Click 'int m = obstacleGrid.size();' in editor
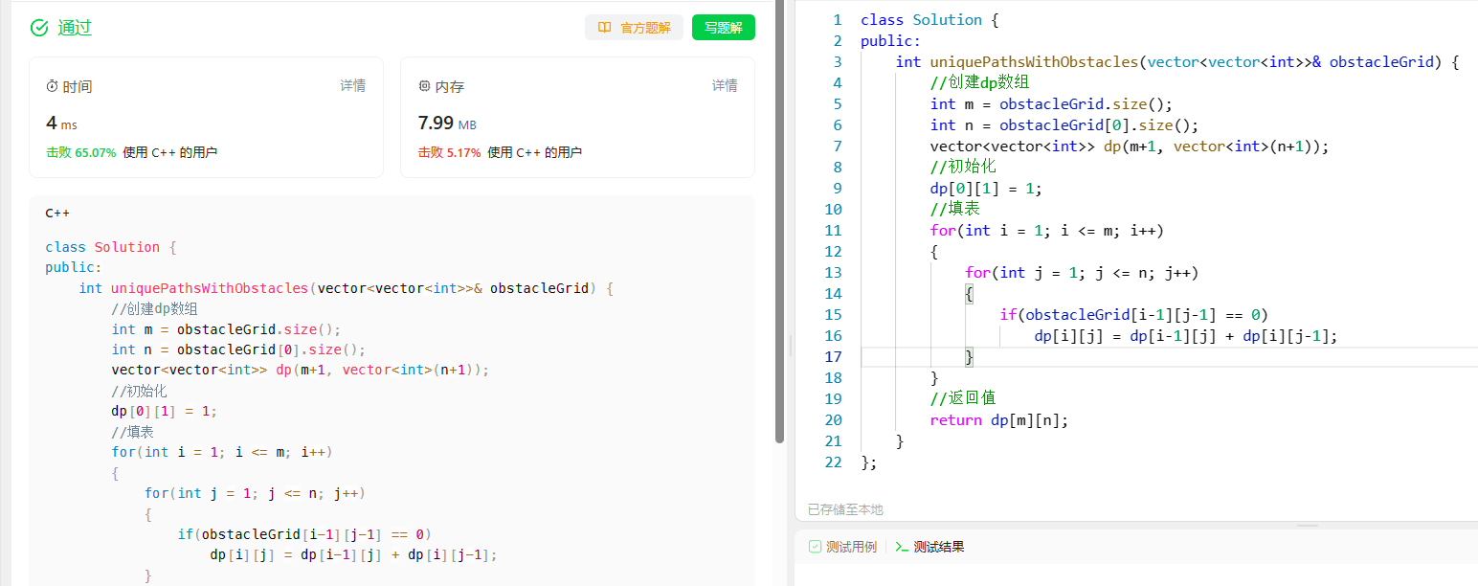The width and height of the screenshot is (1478, 586). tap(1051, 104)
